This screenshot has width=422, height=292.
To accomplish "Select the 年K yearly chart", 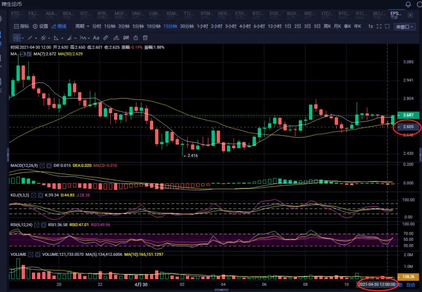I will [x=358, y=27].
